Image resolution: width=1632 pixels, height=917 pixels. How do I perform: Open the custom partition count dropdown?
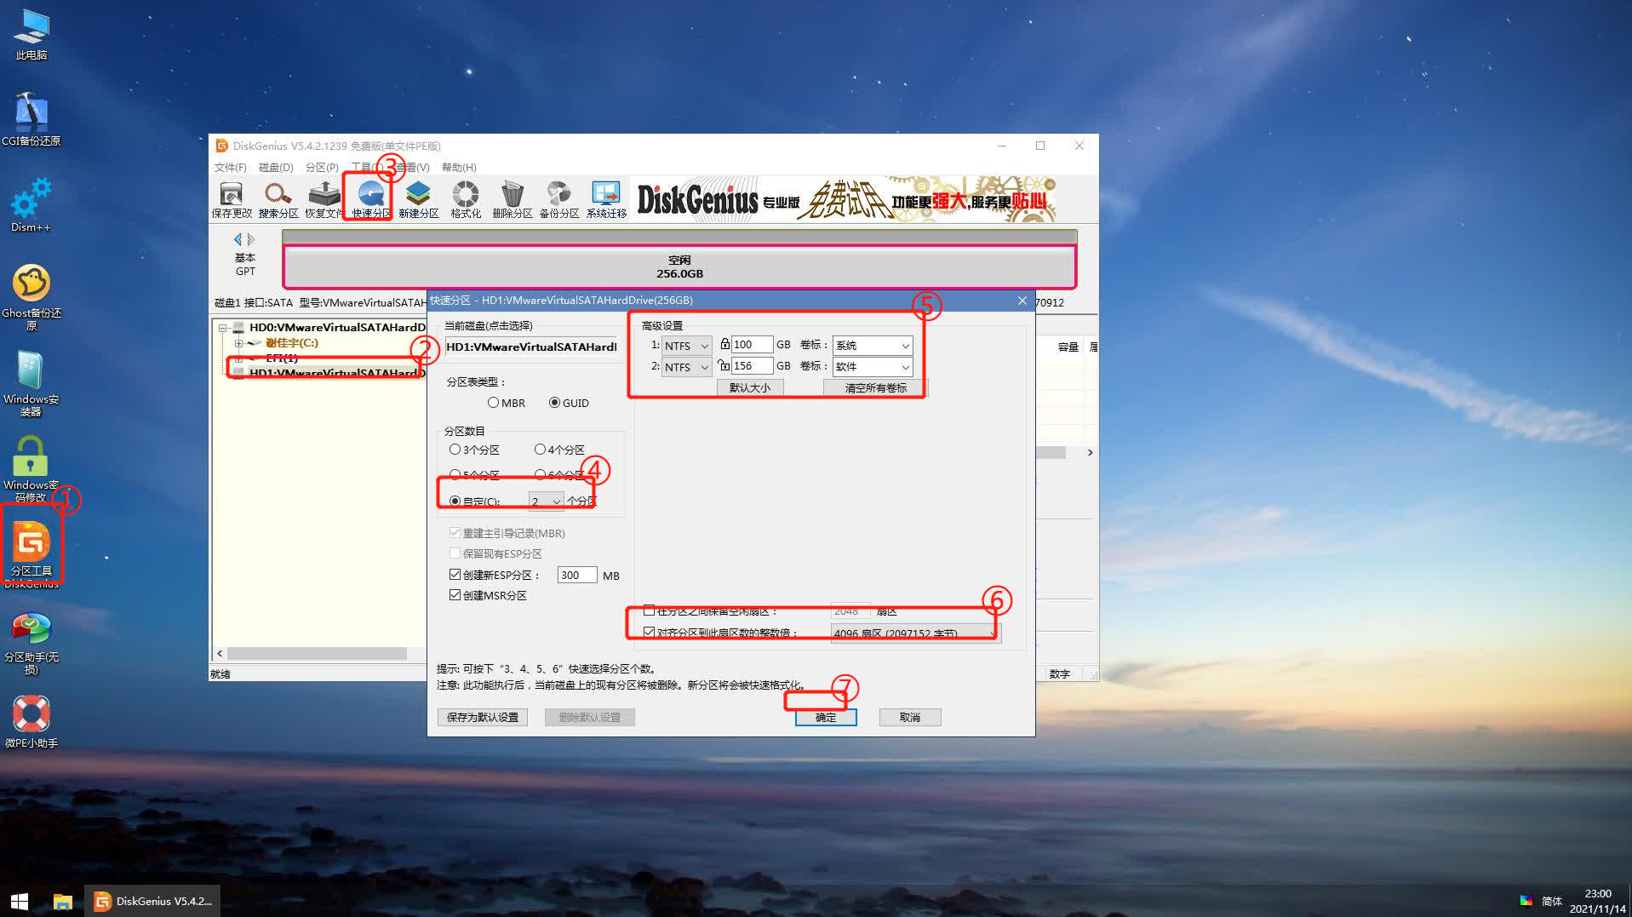546,501
